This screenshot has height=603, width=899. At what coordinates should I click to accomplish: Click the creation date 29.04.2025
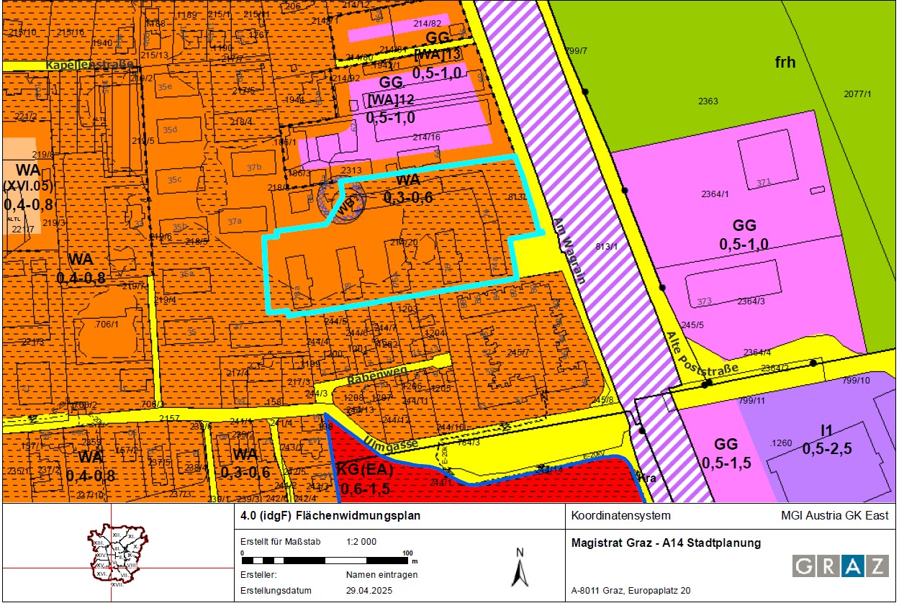click(x=371, y=591)
